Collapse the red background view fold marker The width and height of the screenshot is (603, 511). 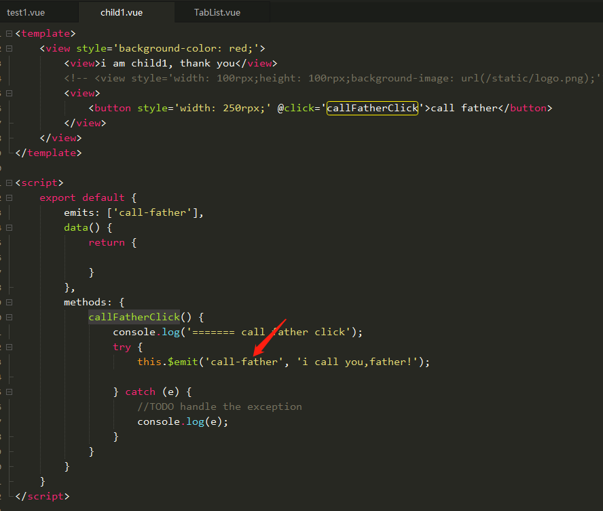pyautogui.click(x=10, y=48)
